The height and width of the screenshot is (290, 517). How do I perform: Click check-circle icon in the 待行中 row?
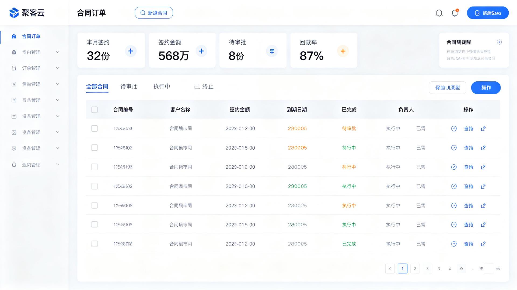(x=454, y=148)
